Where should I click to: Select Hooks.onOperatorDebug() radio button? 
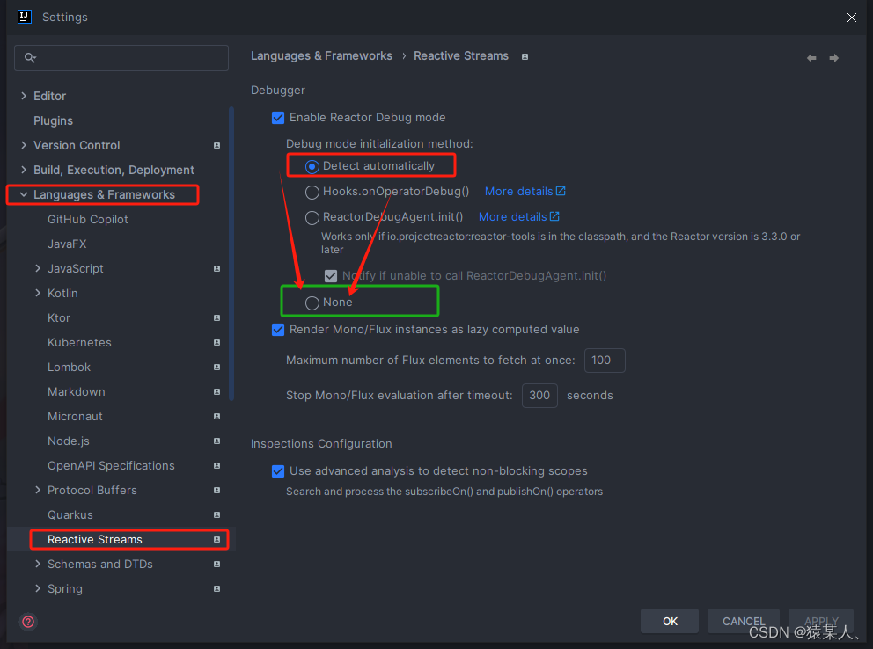click(312, 192)
